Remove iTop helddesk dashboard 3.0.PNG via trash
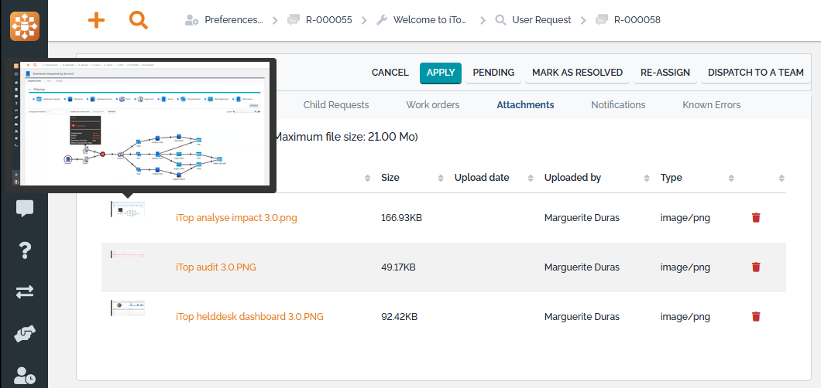821x388 pixels. click(756, 317)
